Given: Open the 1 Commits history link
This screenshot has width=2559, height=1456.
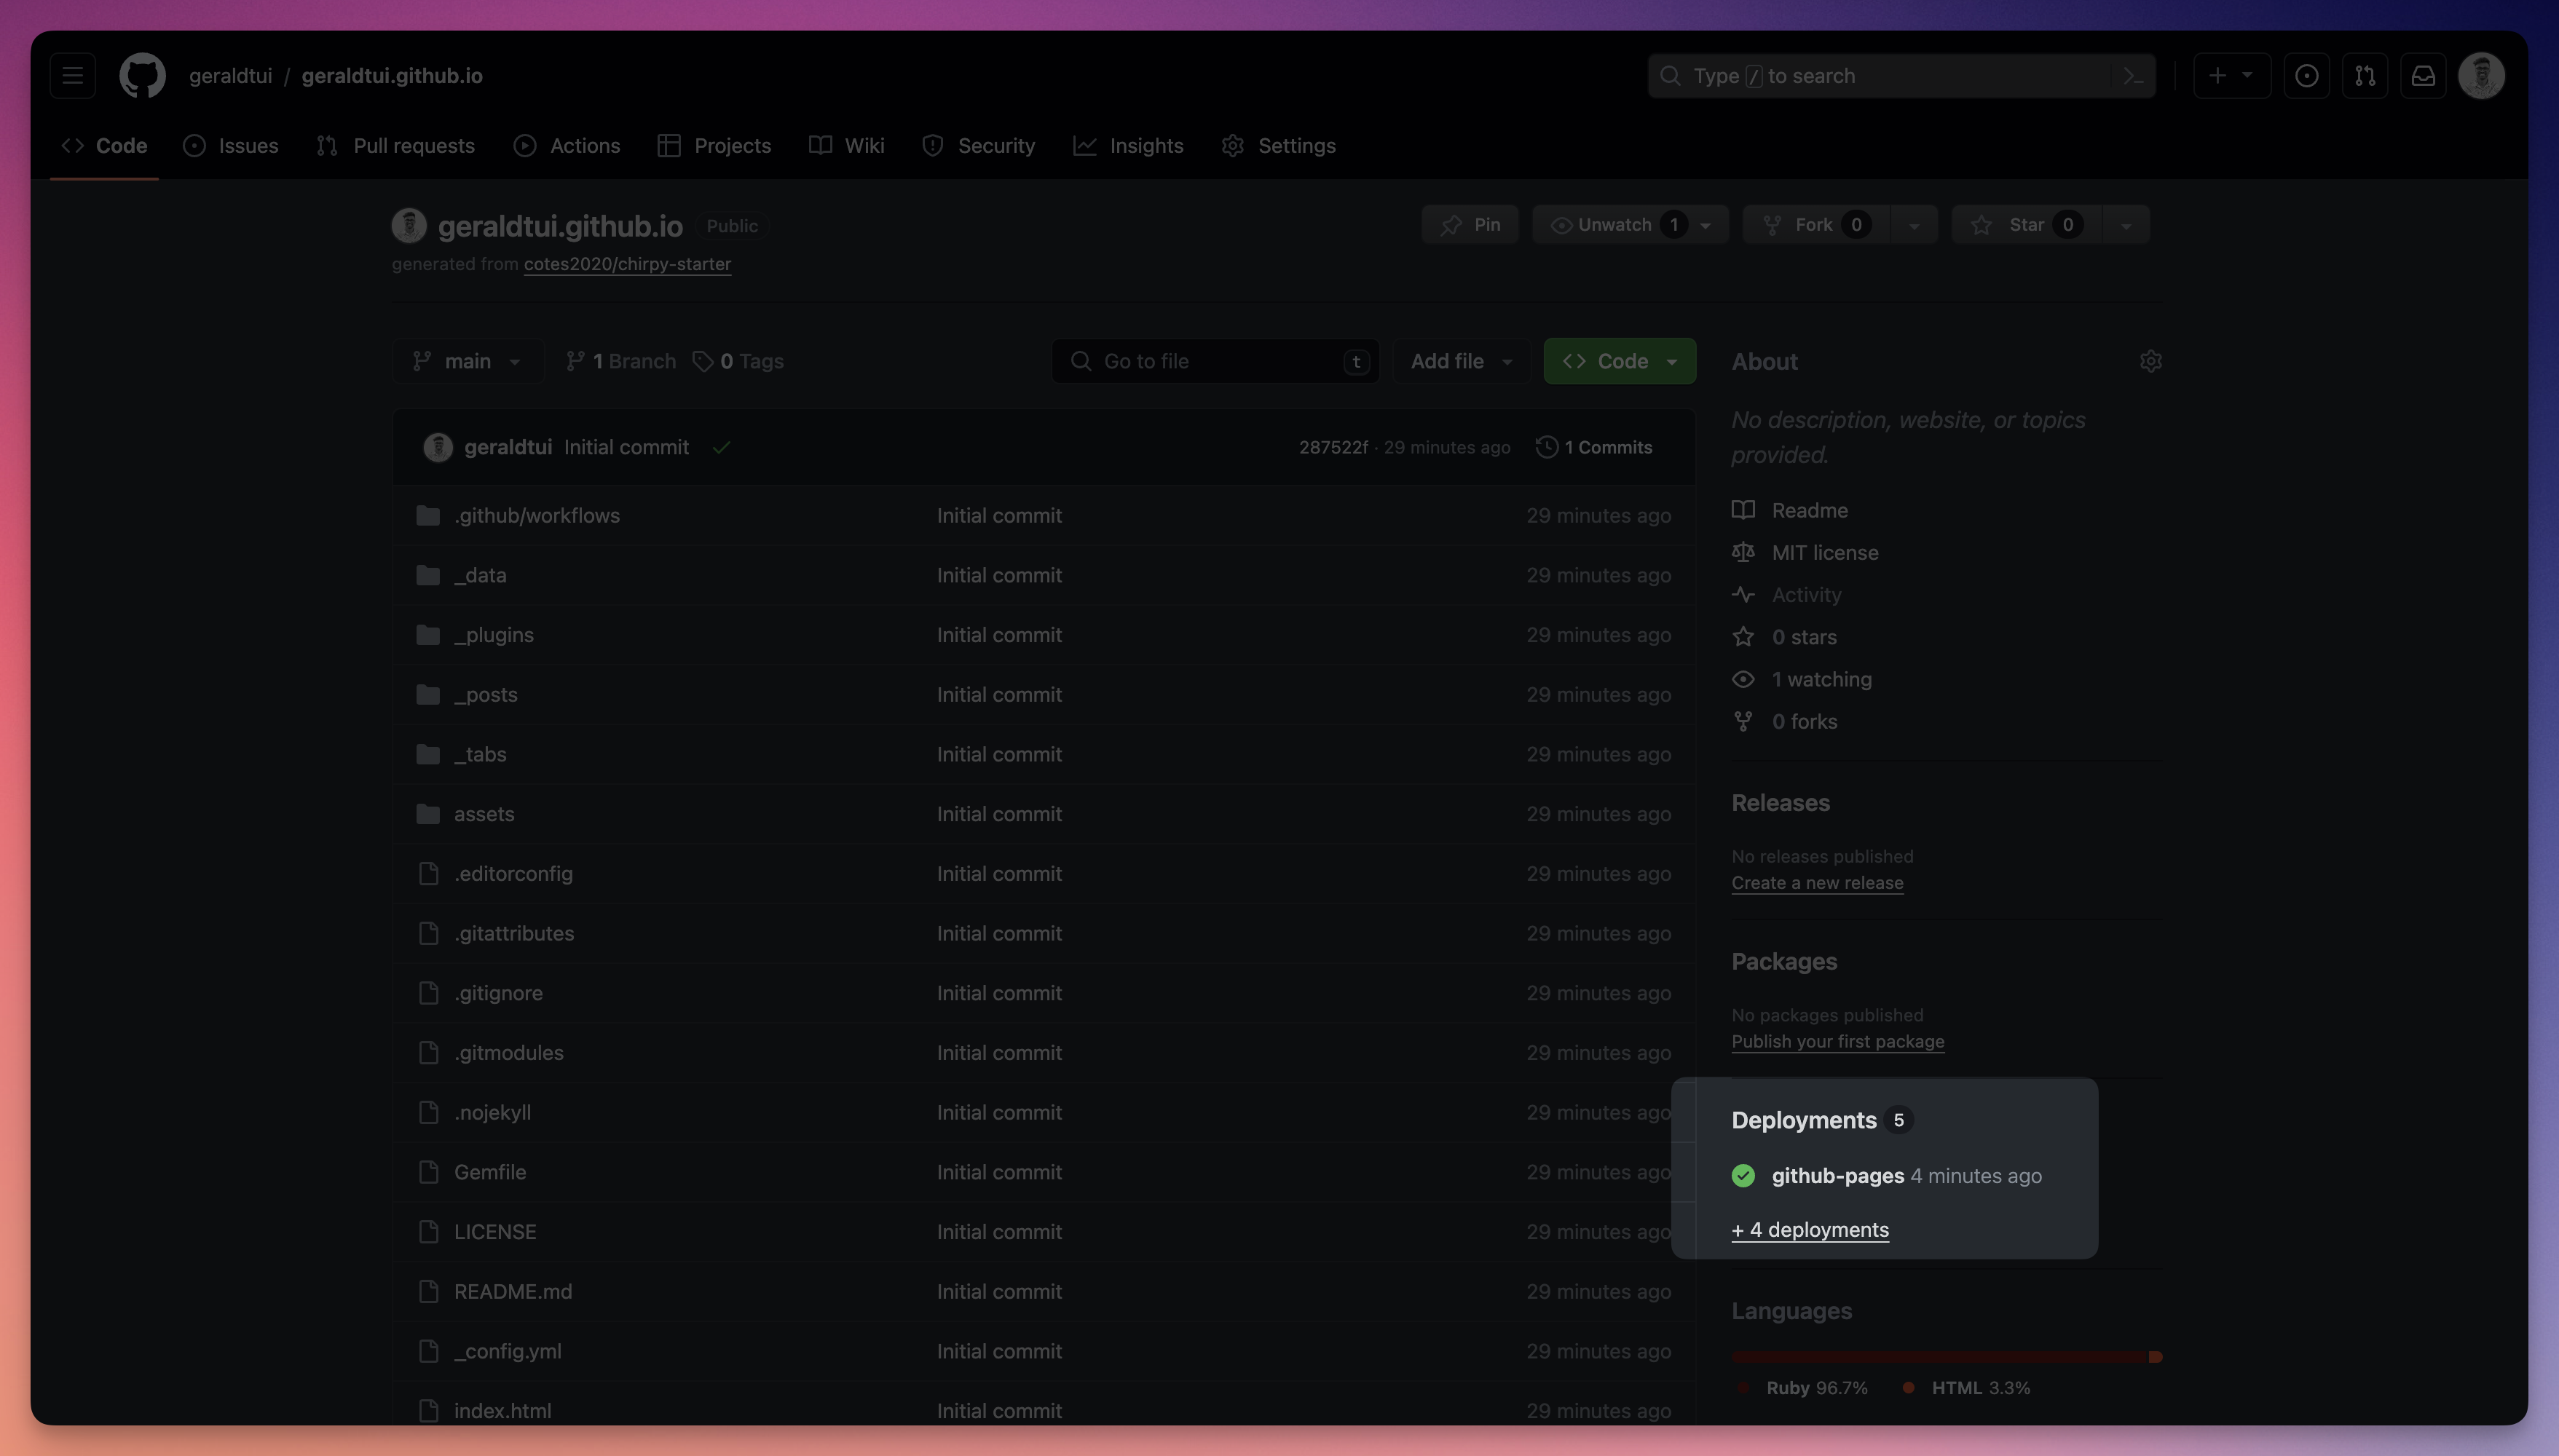Looking at the screenshot, I should point(1594,448).
